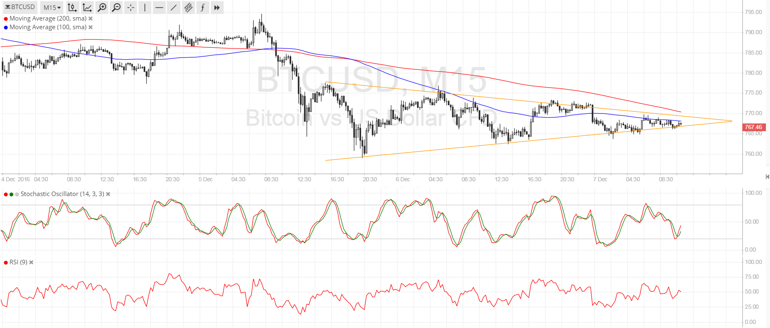Select the candlestick chart type icon
The width and height of the screenshot is (770, 328).
(x=72, y=7)
